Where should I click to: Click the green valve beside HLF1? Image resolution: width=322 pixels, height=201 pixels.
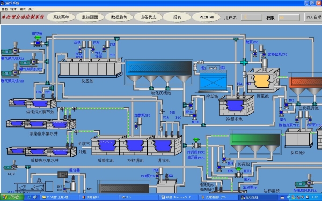239,172
